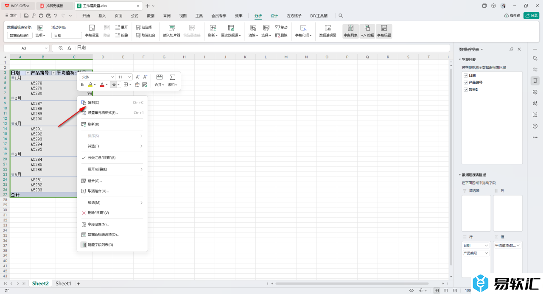
Task: Collapse the 2月 group in pivot table
Action: 13,98
